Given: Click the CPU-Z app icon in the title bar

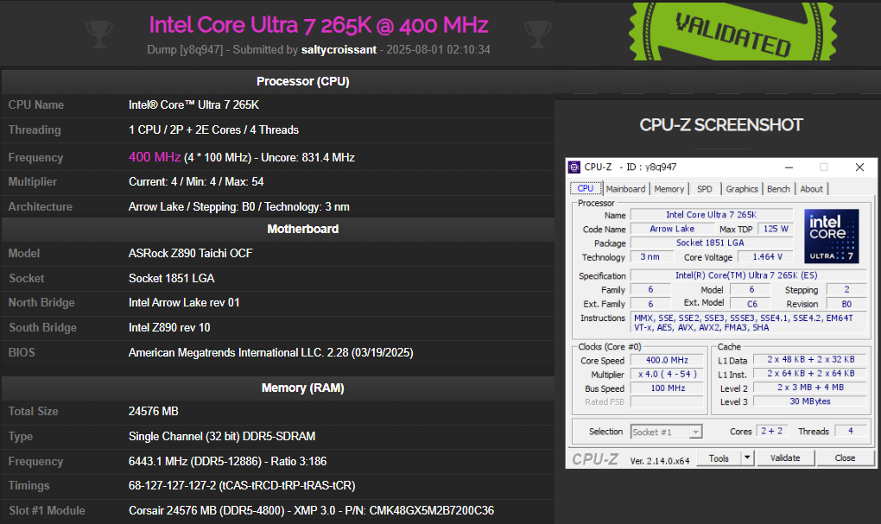Looking at the screenshot, I should tap(574, 167).
